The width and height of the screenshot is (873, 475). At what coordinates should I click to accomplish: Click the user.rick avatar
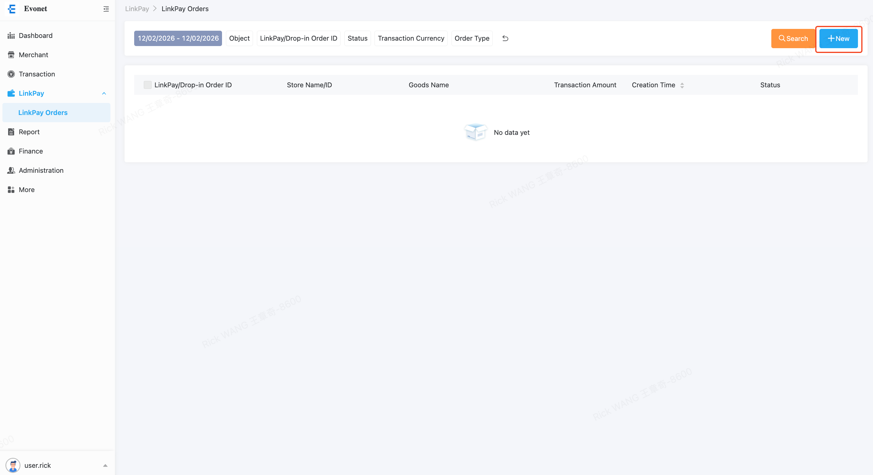(x=13, y=465)
